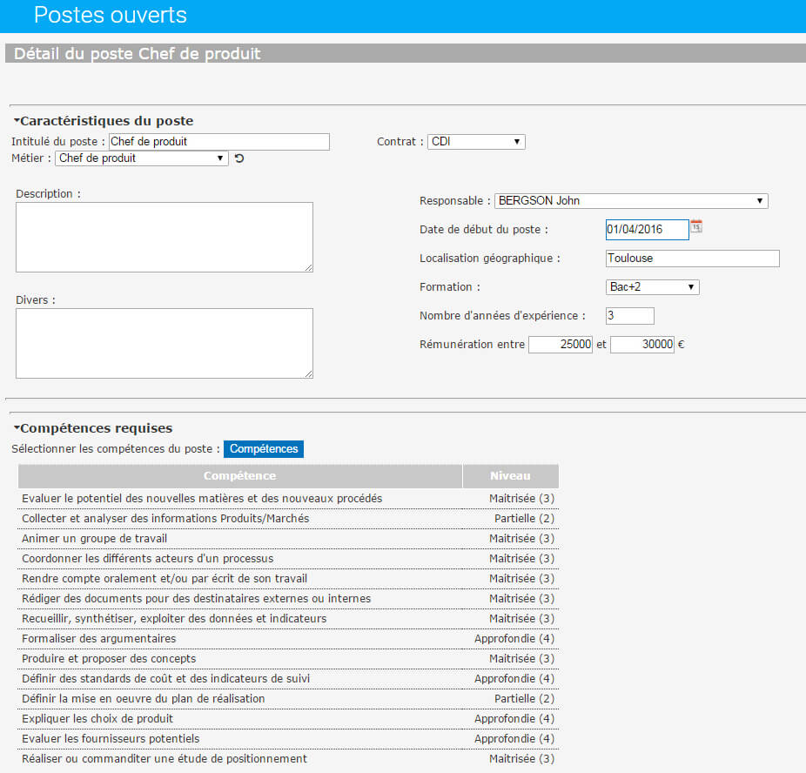This screenshot has height=773, width=806.
Task: Collapse the Caractéristiques du poste section
Action: click(x=17, y=120)
